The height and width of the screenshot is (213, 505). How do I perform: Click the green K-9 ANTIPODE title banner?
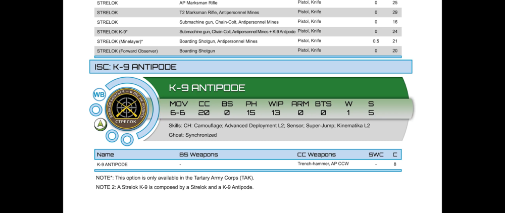(x=276, y=88)
